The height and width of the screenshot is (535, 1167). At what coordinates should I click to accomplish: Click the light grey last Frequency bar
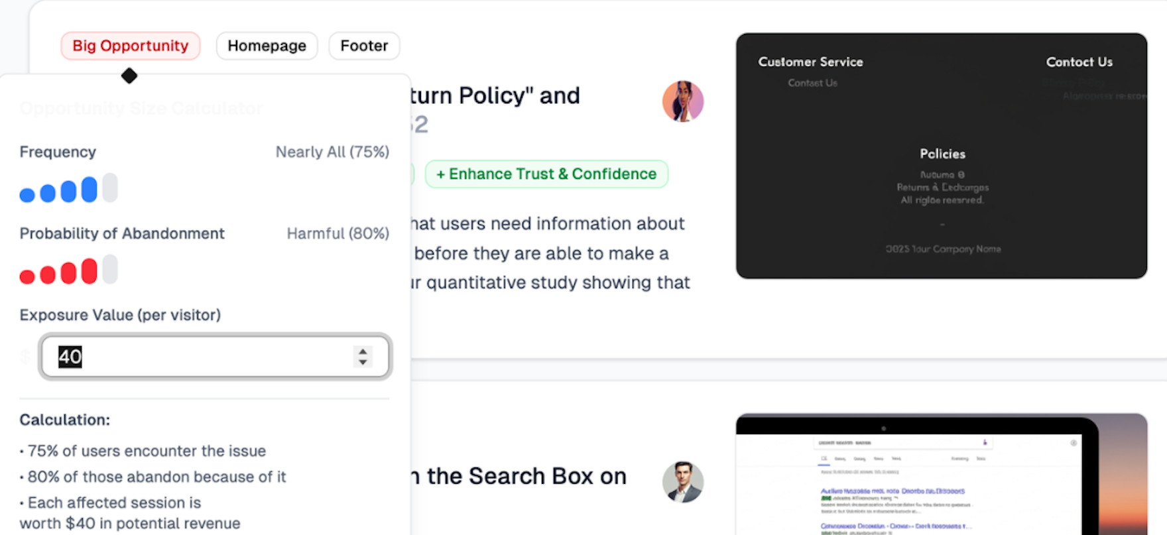tap(110, 188)
